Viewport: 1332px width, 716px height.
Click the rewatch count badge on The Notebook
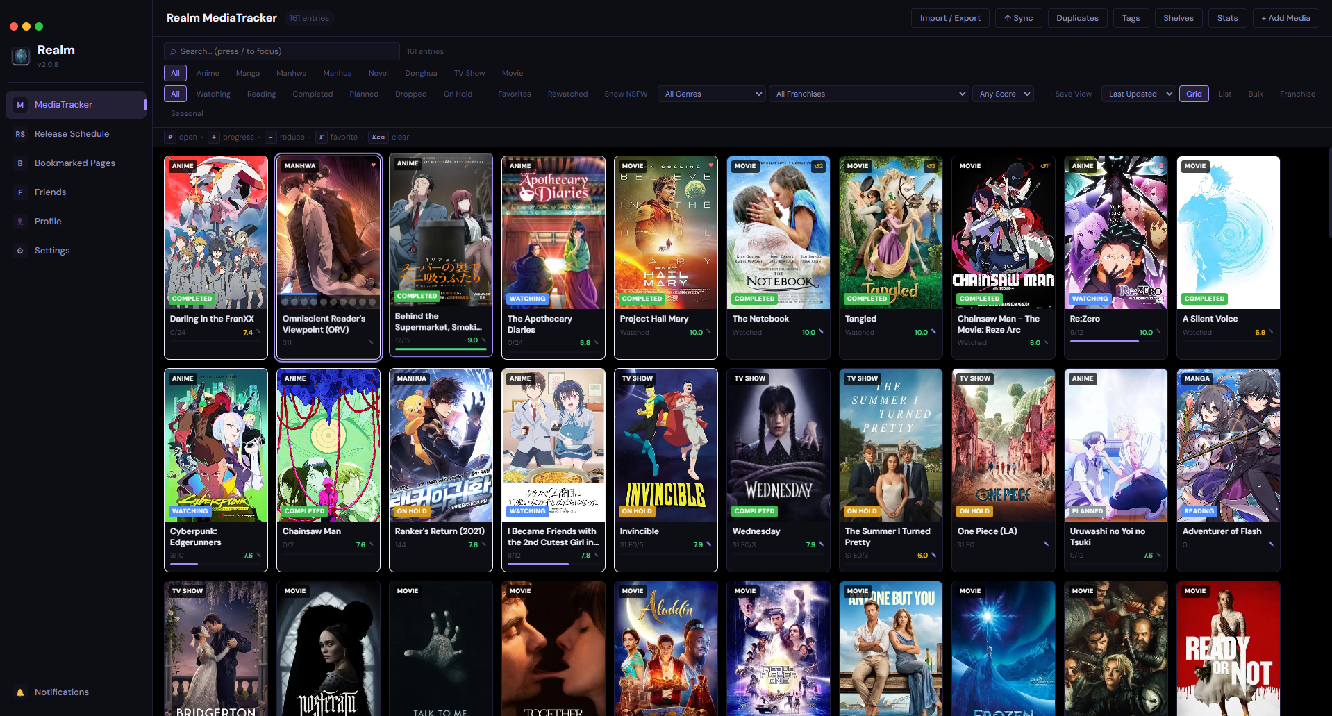[x=819, y=166]
